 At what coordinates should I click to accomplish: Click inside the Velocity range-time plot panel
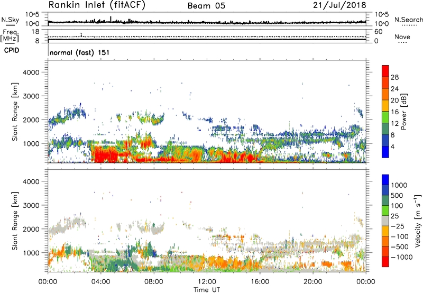tap(207, 221)
